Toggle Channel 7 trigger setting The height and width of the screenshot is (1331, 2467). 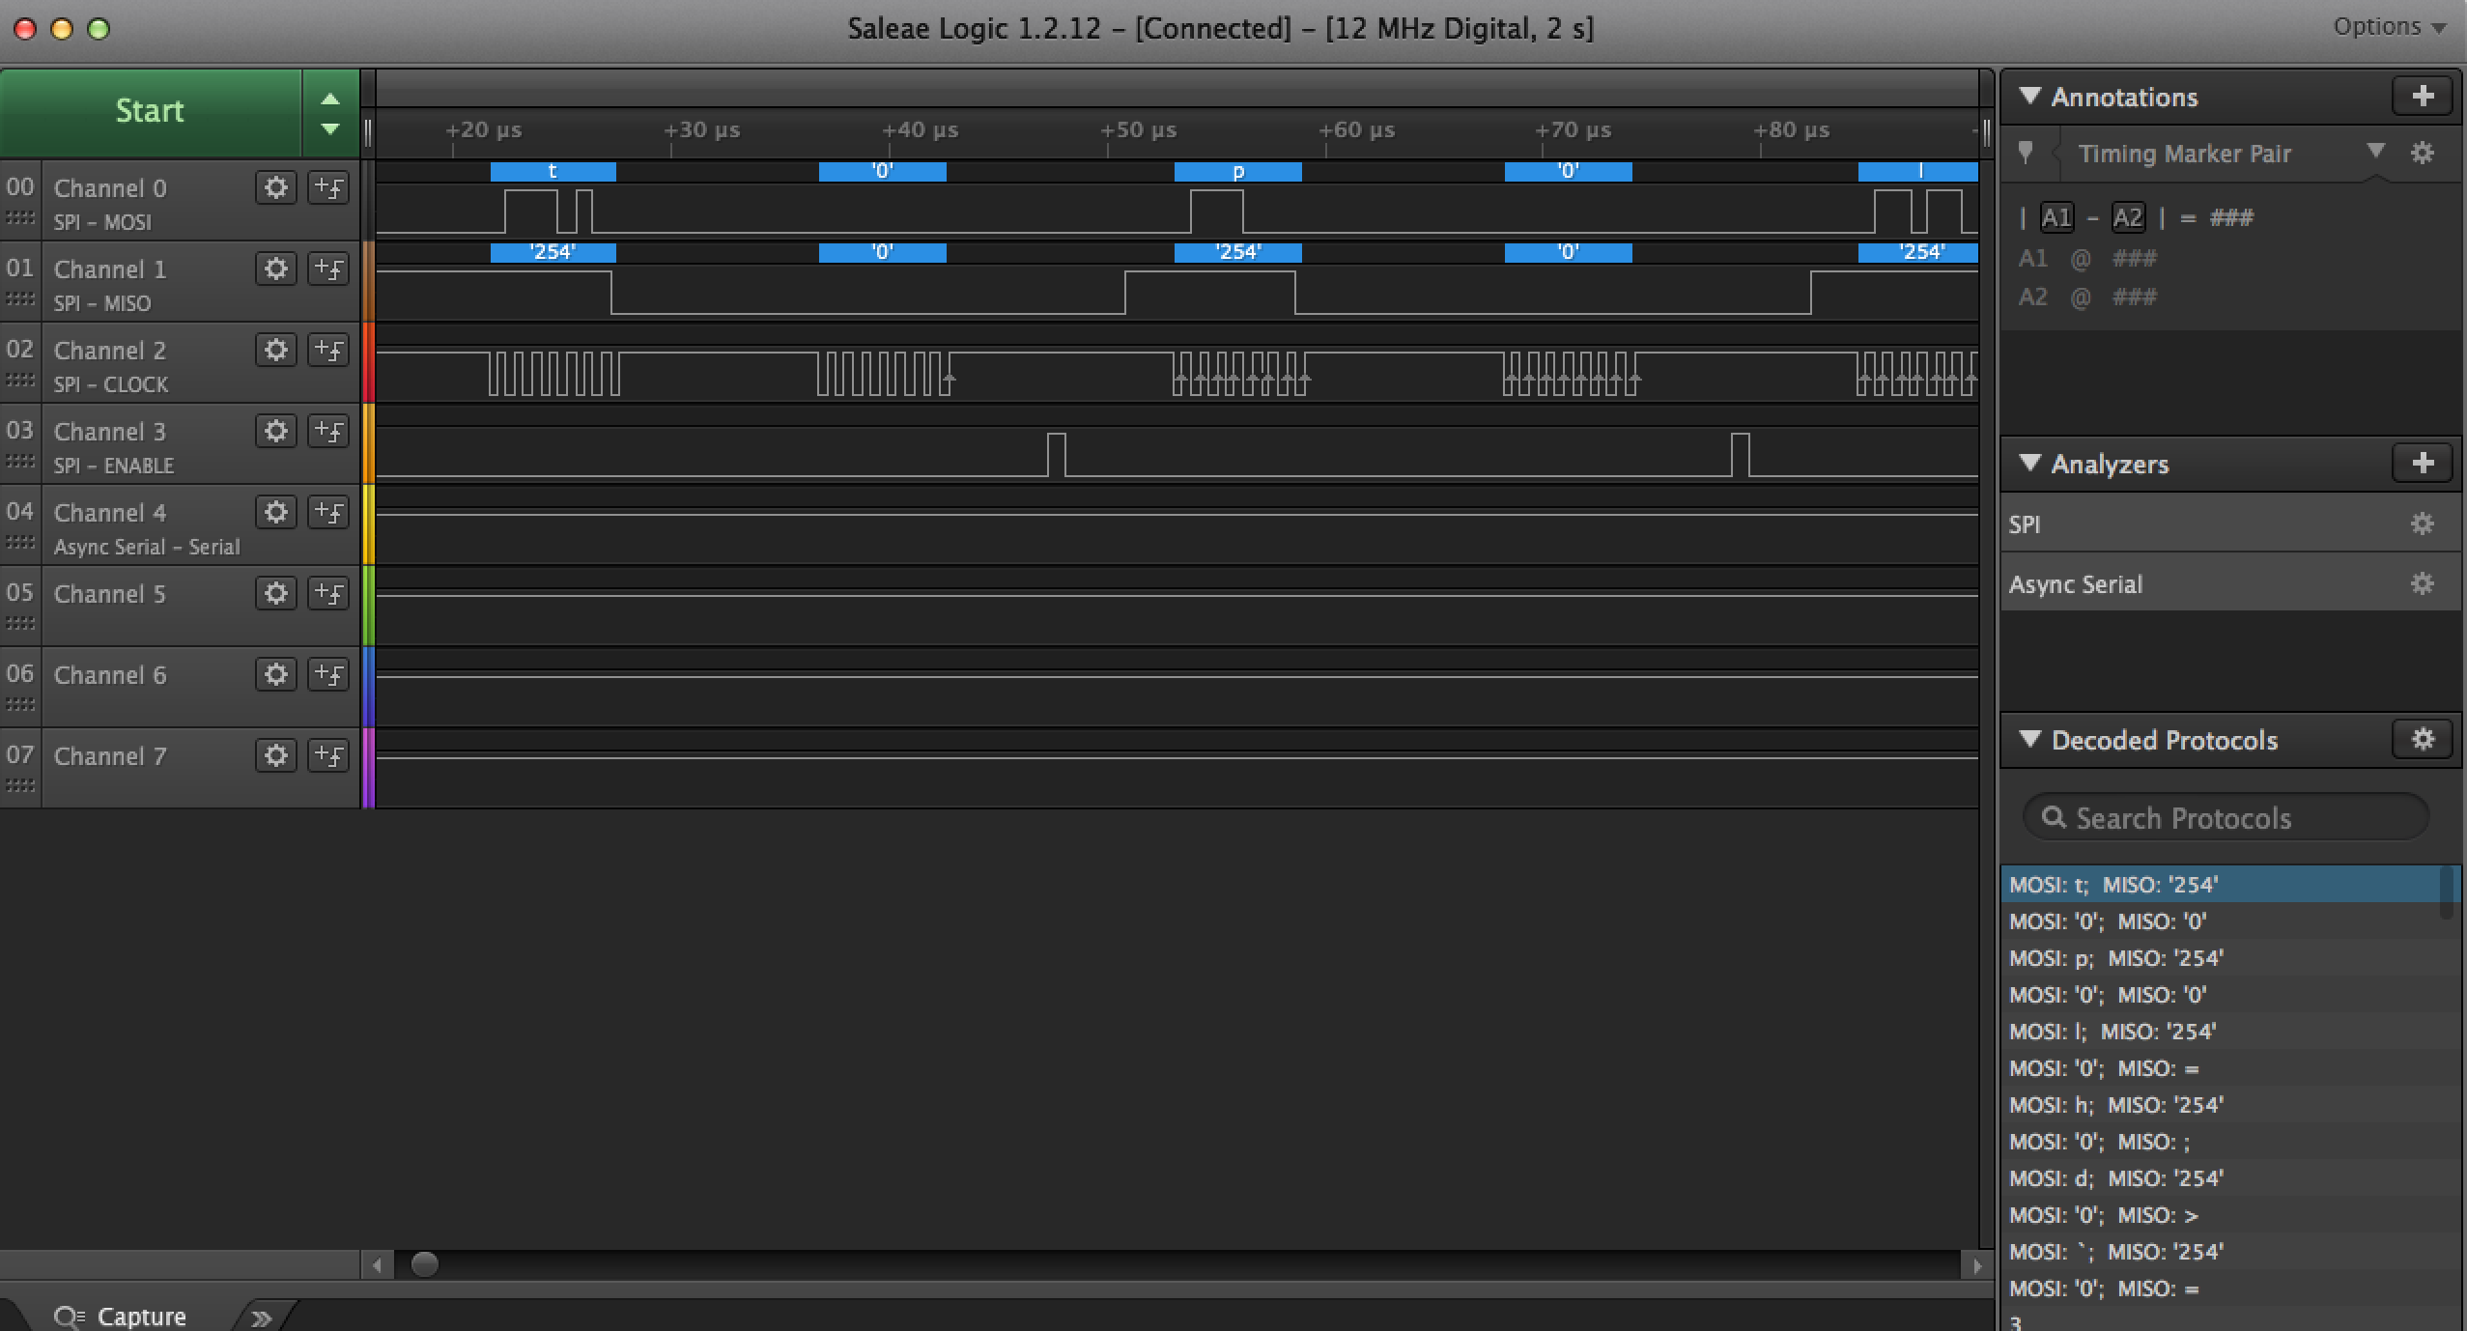(328, 755)
